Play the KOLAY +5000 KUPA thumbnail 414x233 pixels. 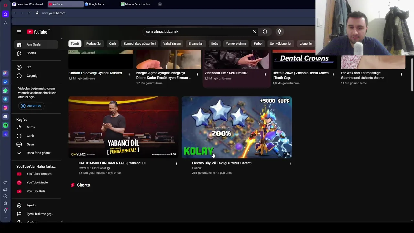pos(237,127)
